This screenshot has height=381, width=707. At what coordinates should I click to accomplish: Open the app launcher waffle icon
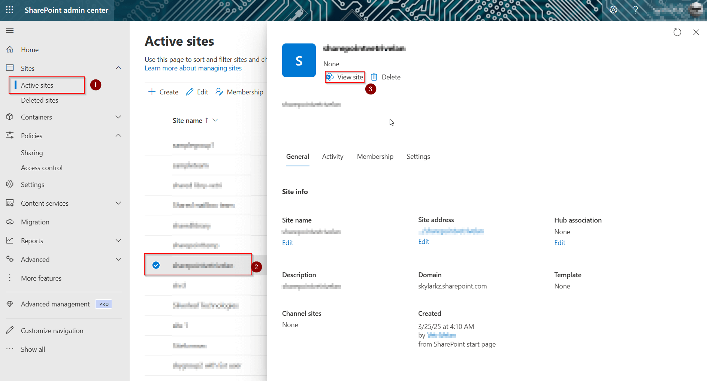pos(9,10)
